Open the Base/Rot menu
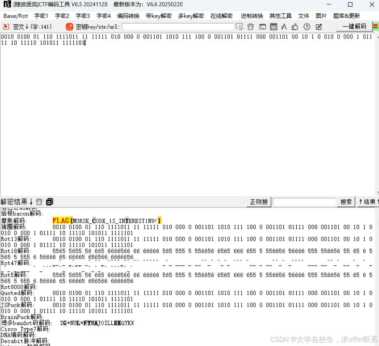The width and height of the screenshot is (379, 346). 16,16
